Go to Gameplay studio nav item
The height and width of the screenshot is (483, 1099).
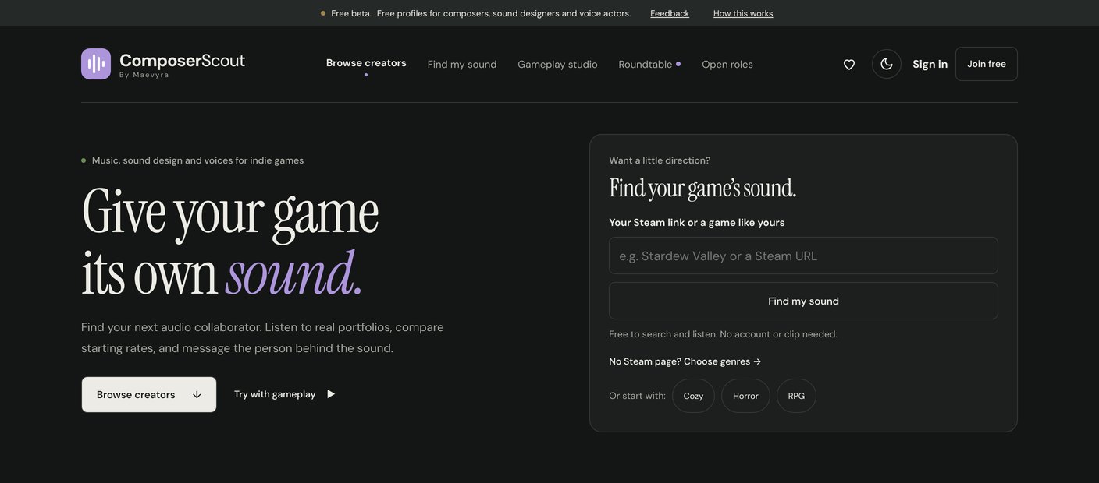coord(557,65)
